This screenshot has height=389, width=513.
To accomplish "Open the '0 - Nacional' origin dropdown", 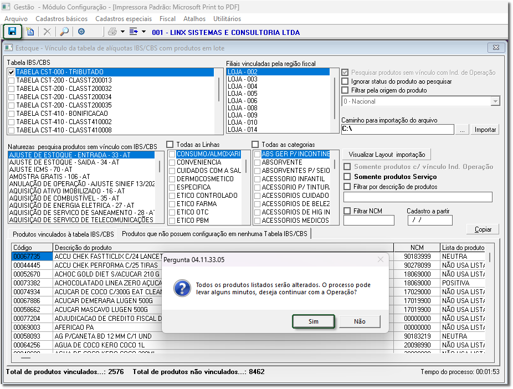I will coord(495,101).
